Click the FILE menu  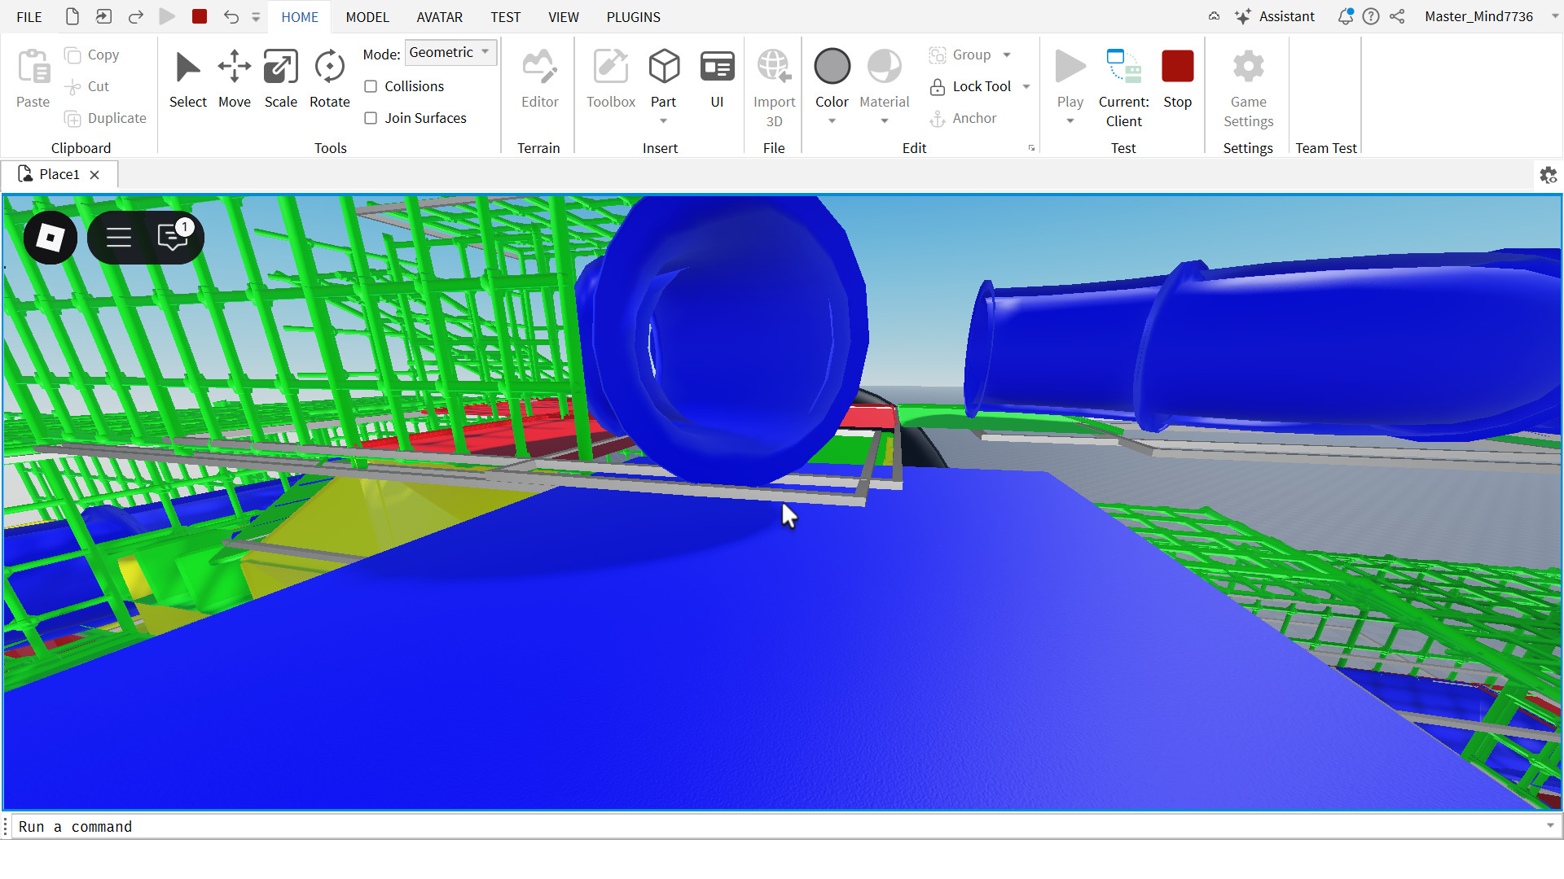point(29,17)
